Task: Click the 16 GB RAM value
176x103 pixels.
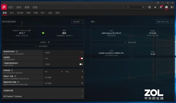Action: click(153, 54)
